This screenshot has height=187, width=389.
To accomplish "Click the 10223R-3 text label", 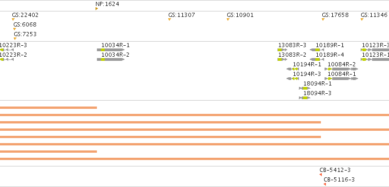I will (13, 45).
